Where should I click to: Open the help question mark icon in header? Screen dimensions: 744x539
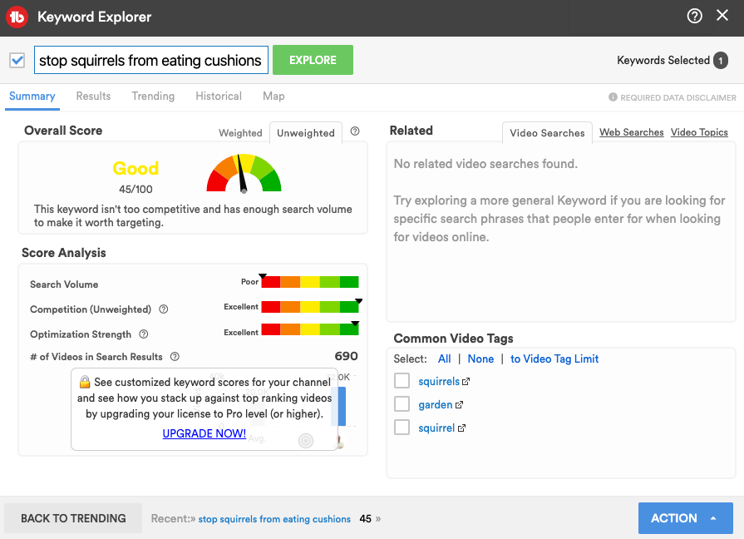pyautogui.click(x=695, y=16)
